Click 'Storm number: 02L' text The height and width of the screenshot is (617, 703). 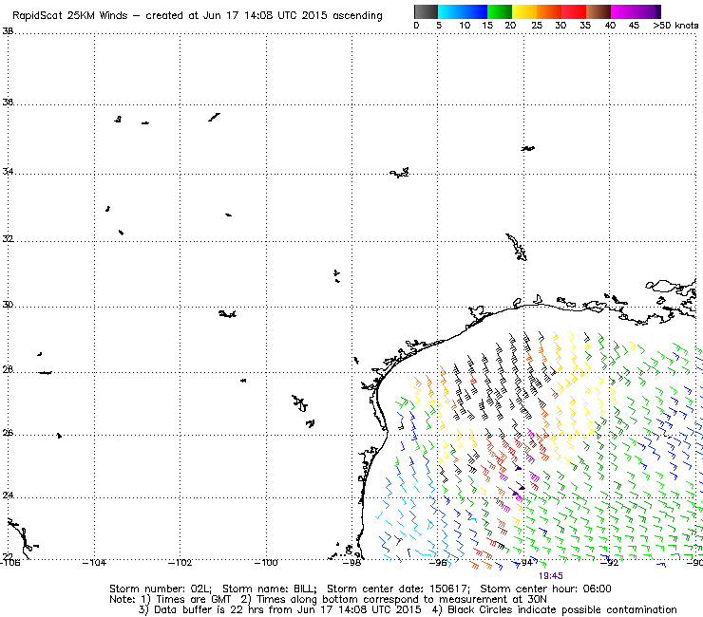tap(160, 589)
